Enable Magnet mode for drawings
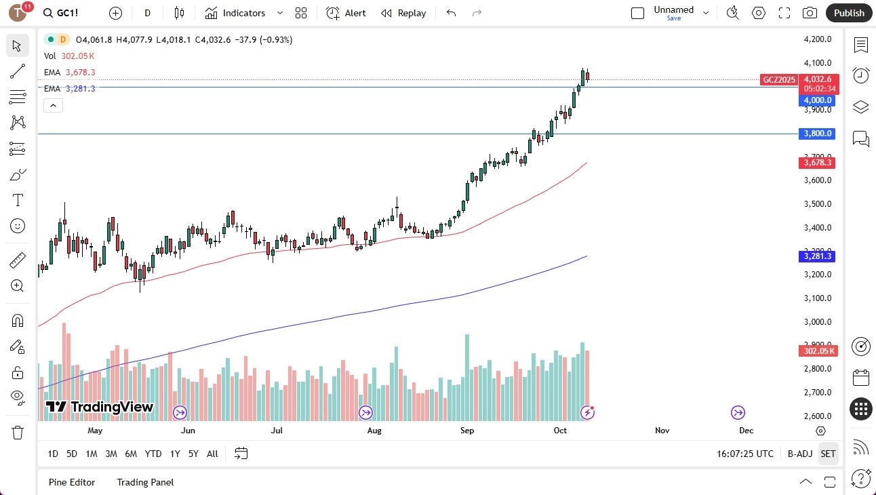Viewport: 876px width, 495px height. [18, 320]
